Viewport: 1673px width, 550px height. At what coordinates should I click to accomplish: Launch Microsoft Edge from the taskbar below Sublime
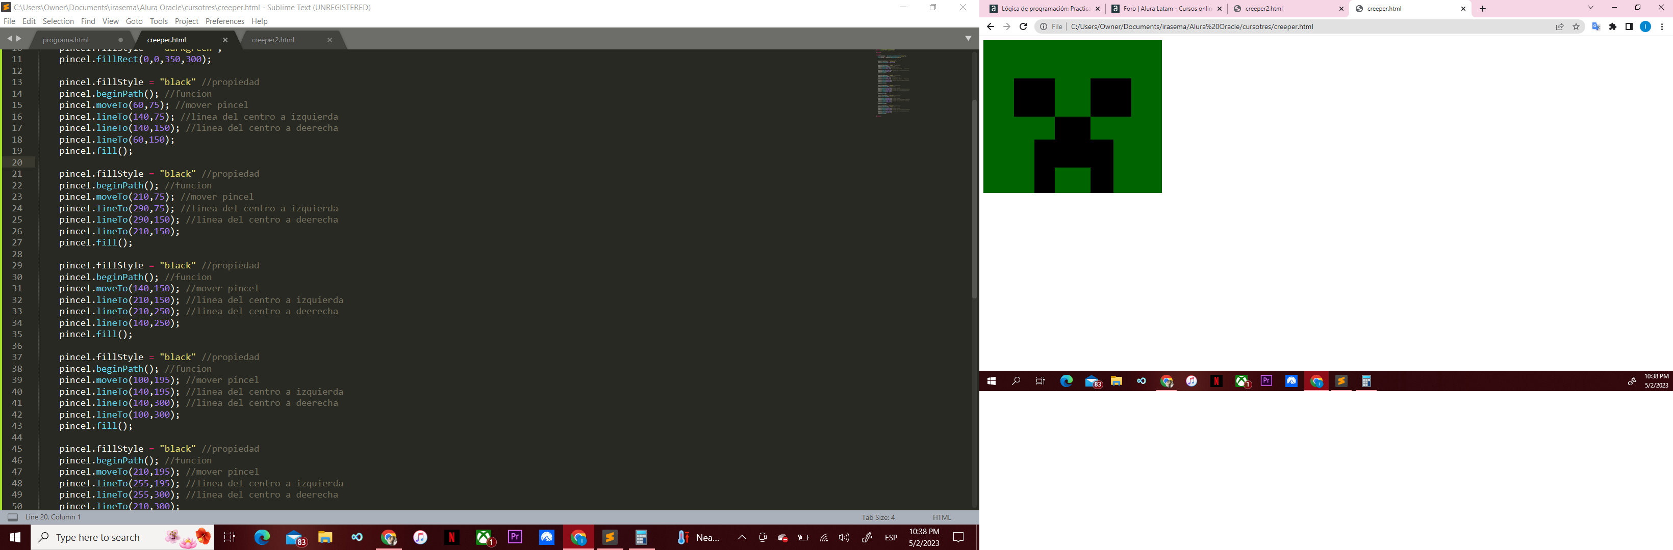click(262, 537)
